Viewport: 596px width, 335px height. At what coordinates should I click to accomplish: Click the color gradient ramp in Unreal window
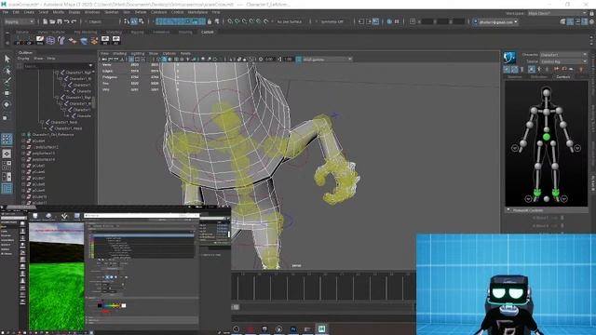(112, 305)
